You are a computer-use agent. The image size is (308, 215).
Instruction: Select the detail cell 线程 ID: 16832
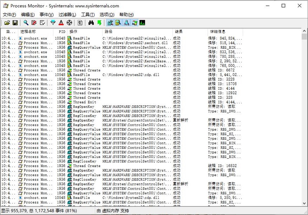(222, 166)
